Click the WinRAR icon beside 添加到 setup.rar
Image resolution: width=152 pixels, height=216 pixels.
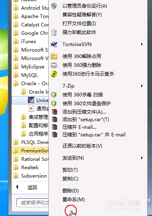(x=54, y=120)
